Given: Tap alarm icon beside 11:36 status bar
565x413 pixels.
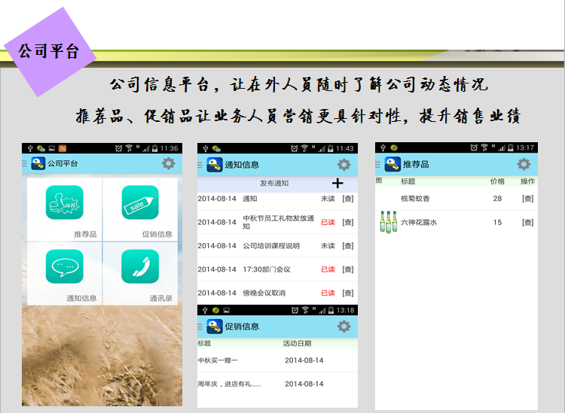Looking at the screenshot, I should (x=118, y=148).
